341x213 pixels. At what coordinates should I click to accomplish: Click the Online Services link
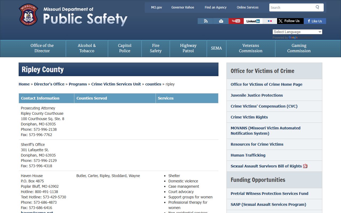247,7
